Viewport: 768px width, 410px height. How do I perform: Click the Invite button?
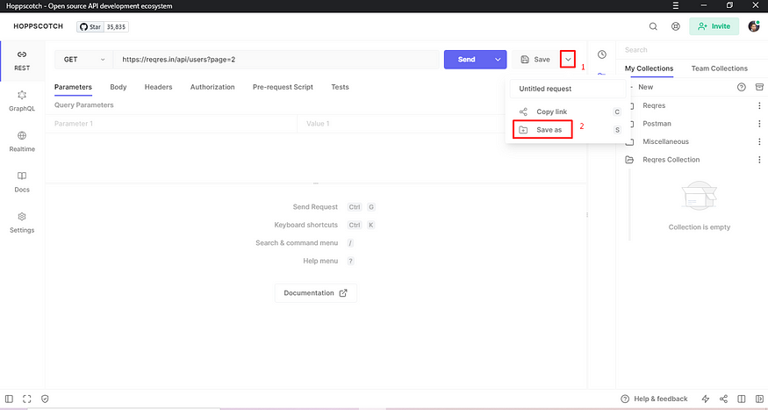(714, 26)
